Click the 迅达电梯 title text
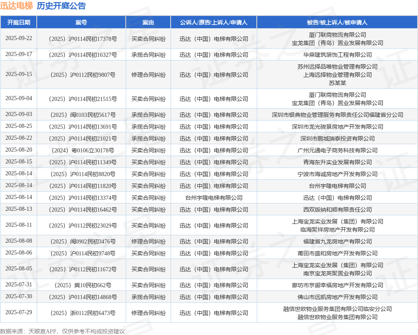418x335 pixels. tap(16, 6)
